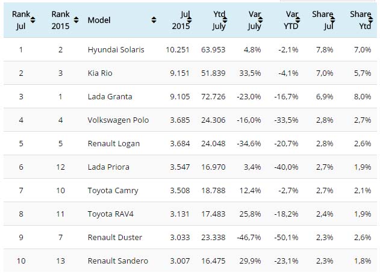380x275 pixels.
Task: Select the Hyundai Solaris row
Action: (x=116, y=49)
